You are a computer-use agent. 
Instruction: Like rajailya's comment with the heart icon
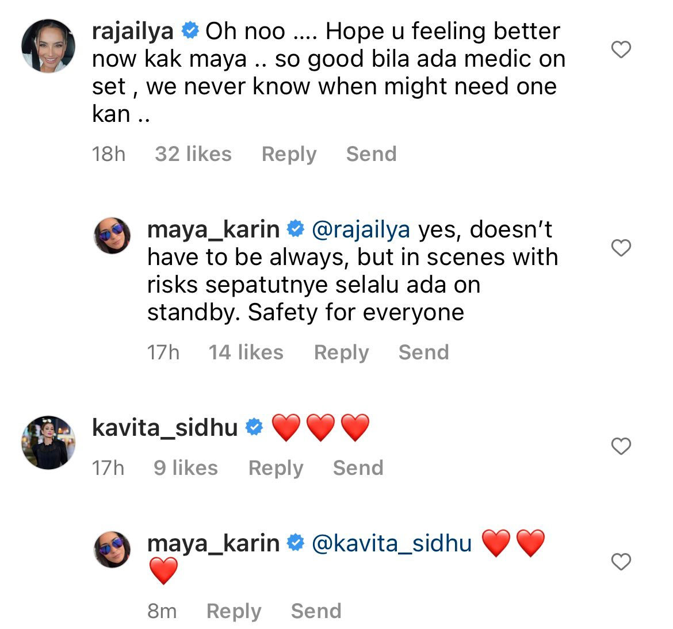pyautogui.click(x=621, y=50)
